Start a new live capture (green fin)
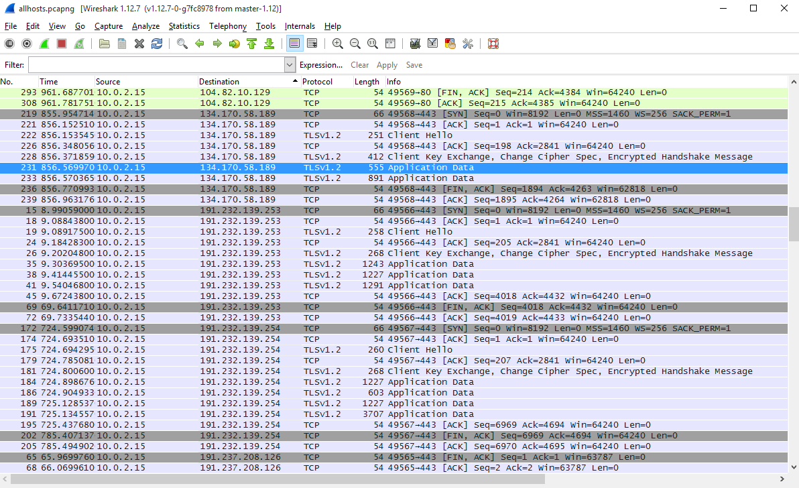 (x=44, y=44)
